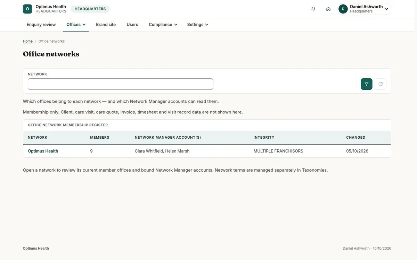Click the Office Network Membership Register title
The width and height of the screenshot is (417, 260).
pyautogui.click(x=68, y=125)
